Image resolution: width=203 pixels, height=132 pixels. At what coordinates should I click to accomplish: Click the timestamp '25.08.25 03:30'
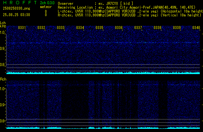click(16, 15)
